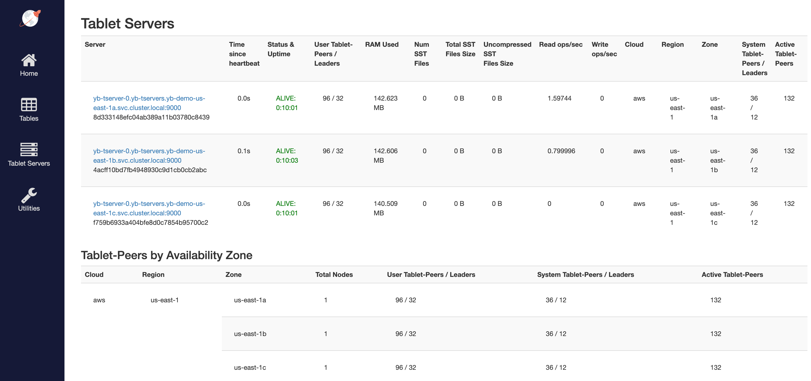
Task: Click the Home sidebar label
Action: (x=29, y=73)
